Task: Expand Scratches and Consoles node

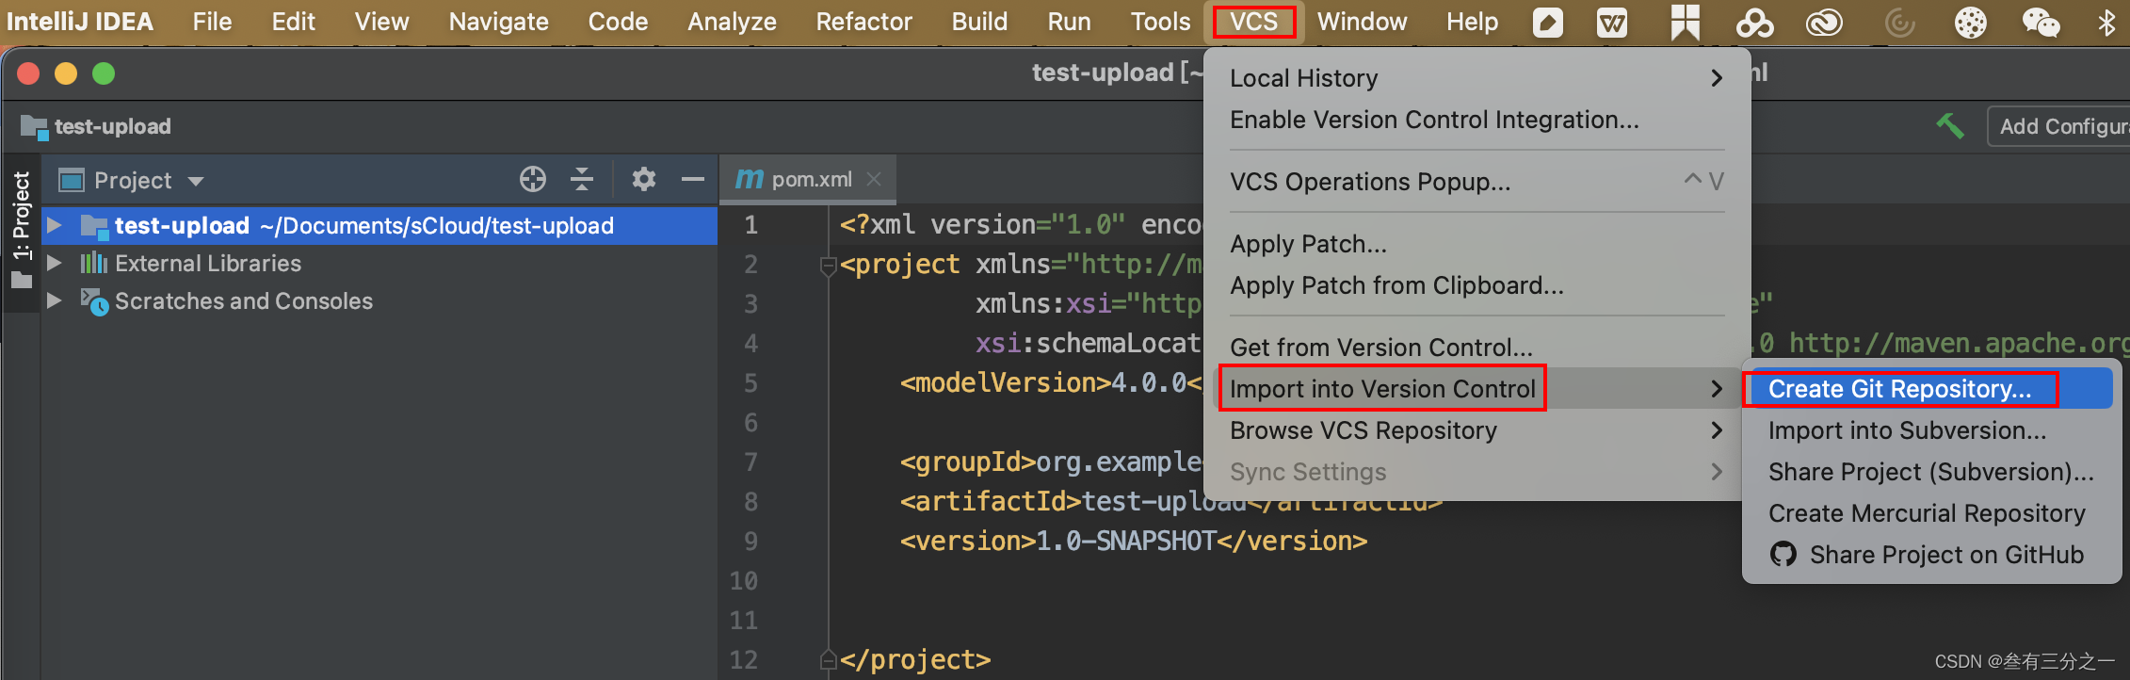Action: tap(55, 301)
